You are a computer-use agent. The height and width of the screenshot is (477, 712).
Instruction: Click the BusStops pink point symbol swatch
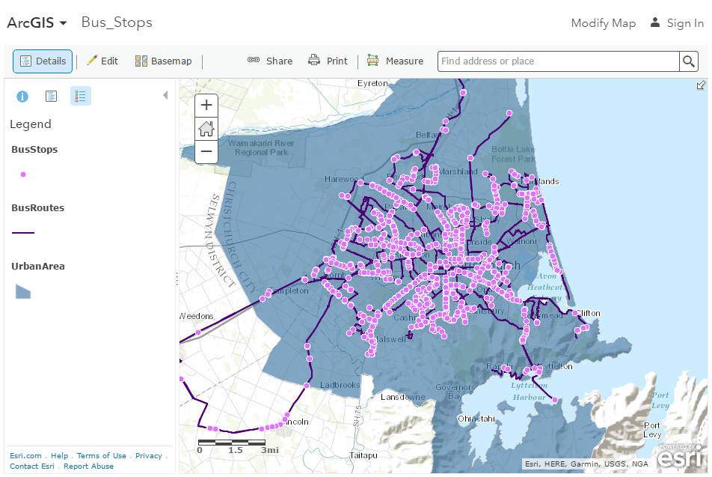coord(22,174)
